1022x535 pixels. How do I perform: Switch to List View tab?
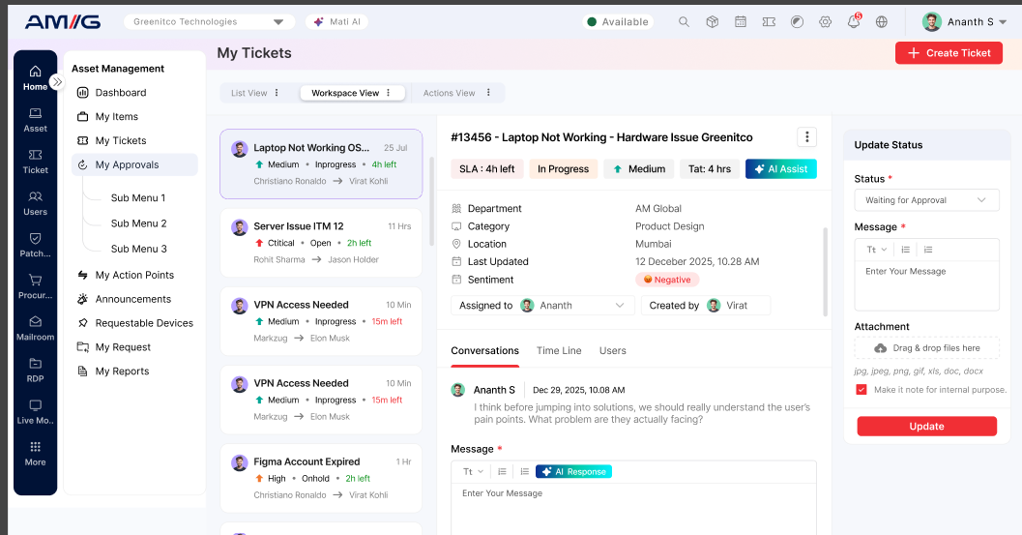click(249, 93)
